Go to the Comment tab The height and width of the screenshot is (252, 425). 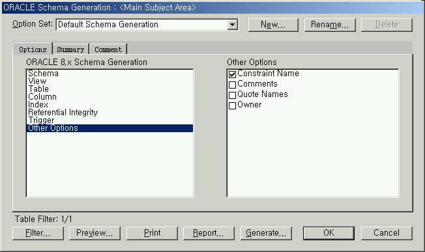pos(108,49)
